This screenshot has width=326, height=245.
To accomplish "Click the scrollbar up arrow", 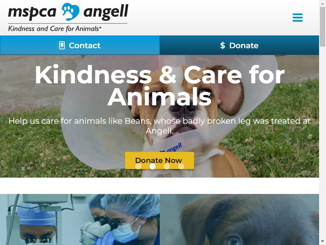I will [322, 3].
